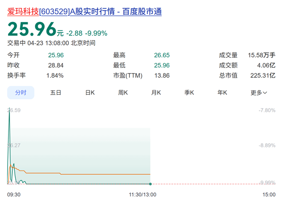Click the green end dot on price line
This screenshot has height=202, width=286.
coord(150,184)
